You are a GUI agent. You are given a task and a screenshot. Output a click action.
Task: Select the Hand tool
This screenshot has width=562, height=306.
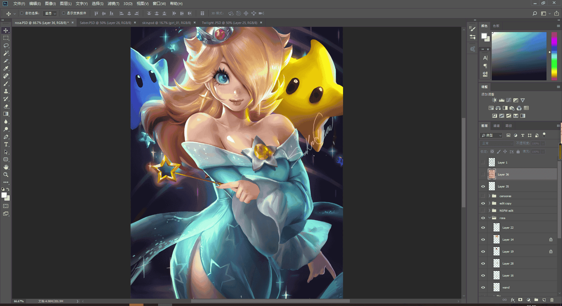coord(6,167)
